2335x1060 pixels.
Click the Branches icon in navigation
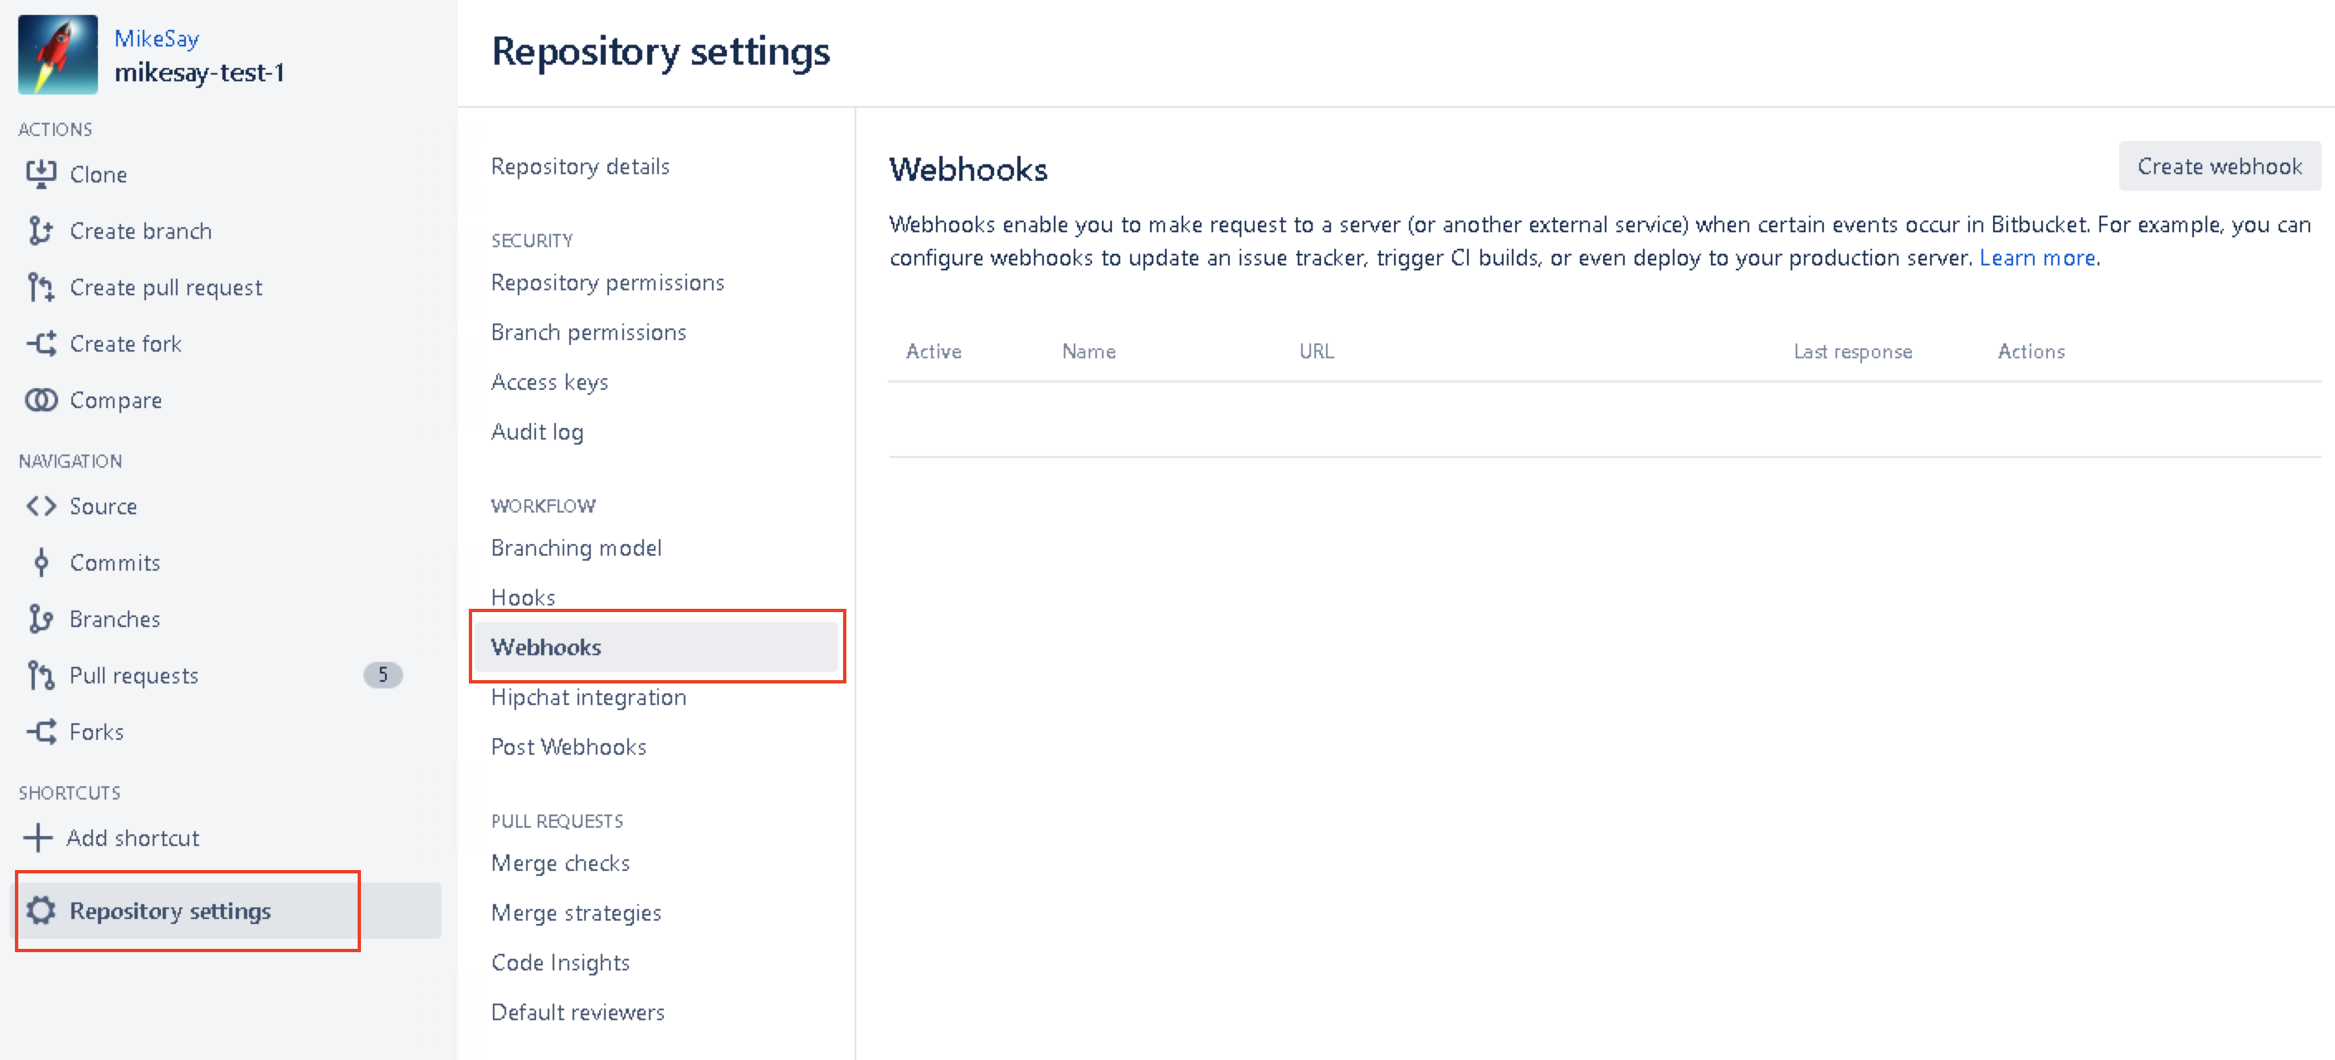tap(40, 619)
